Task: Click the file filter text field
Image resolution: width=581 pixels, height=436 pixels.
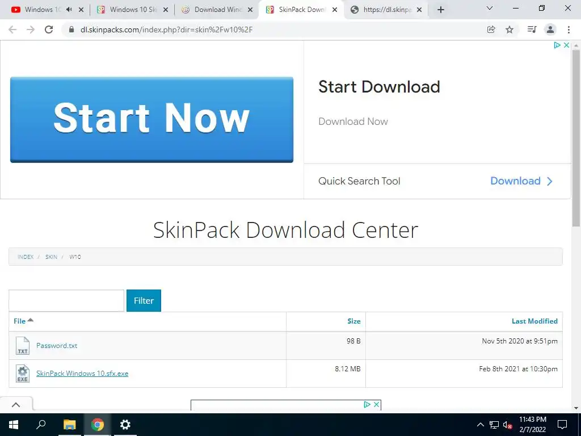Action: click(66, 301)
